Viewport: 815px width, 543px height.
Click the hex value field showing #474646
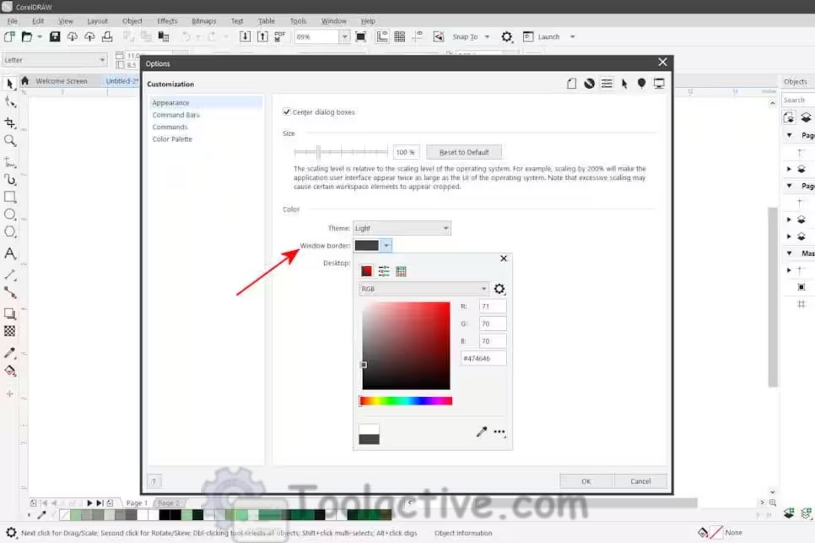[x=482, y=358]
